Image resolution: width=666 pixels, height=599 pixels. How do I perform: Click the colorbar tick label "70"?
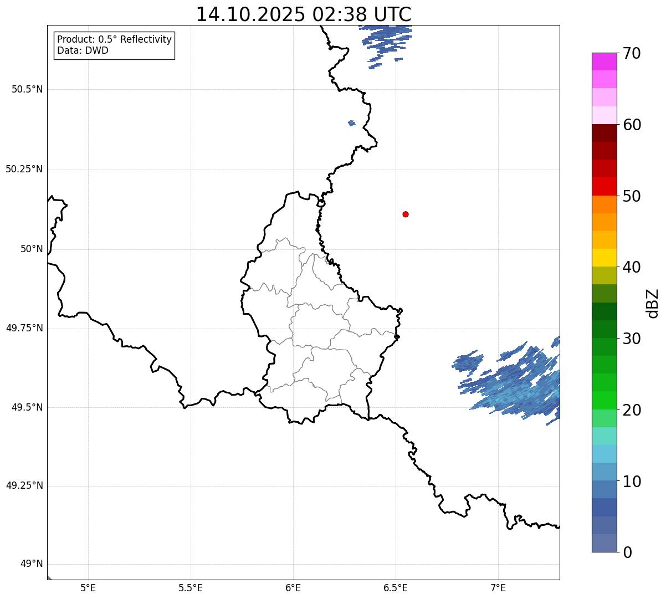631,53
